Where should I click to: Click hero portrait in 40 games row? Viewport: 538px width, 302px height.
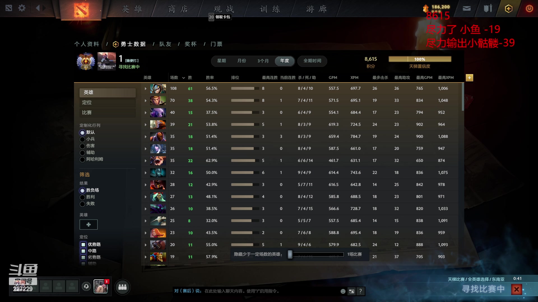tap(158, 113)
